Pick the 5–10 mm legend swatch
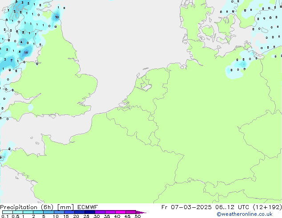282x218 pixels. coord(48,212)
